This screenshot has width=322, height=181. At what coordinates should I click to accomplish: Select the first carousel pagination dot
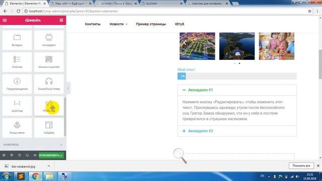(x=235, y=63)
